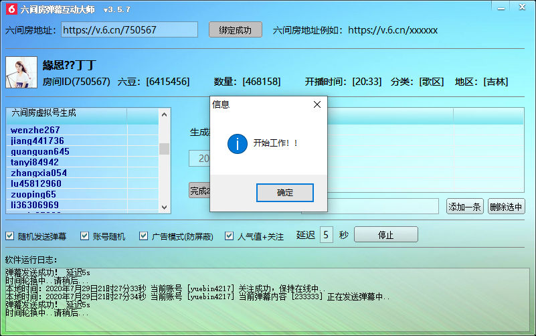Click the account list scrollbar thumb
Image resolution: width=536 pixels, height=336 pixels.
pos(164,149)
